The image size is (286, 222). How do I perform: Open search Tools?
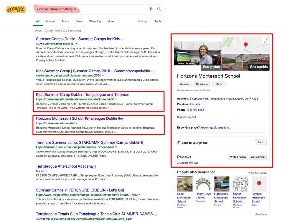158,21
